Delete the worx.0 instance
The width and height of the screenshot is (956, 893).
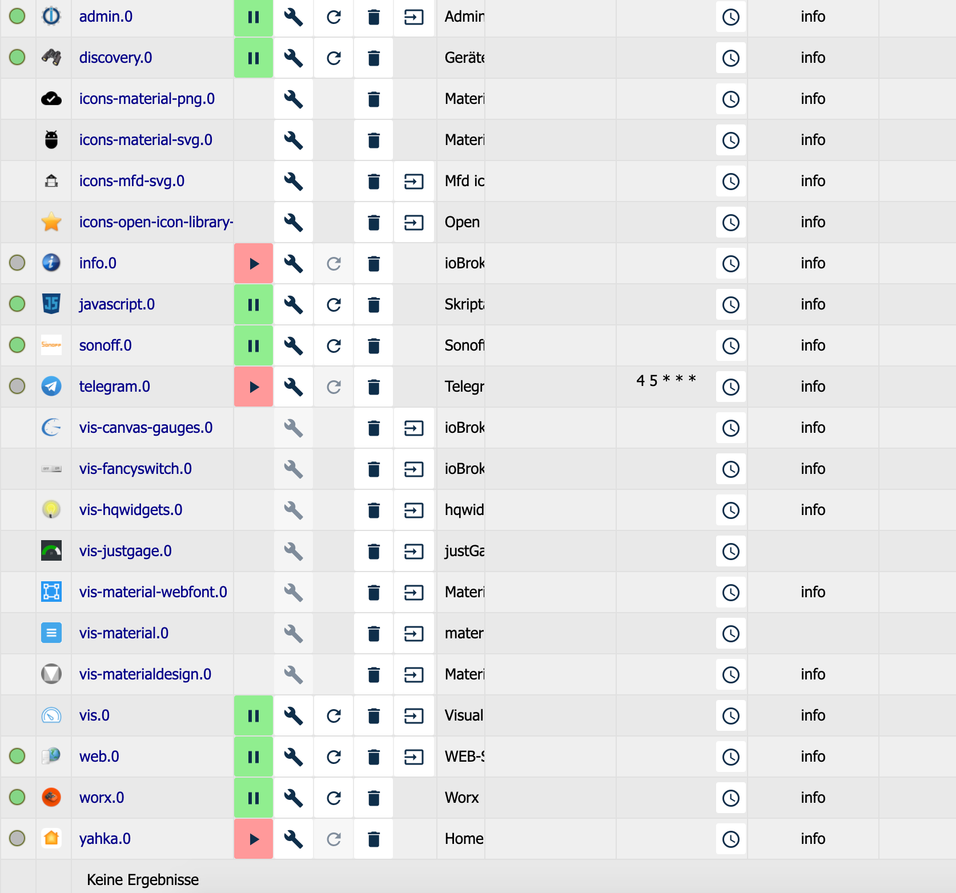click(x=373, y=798)
